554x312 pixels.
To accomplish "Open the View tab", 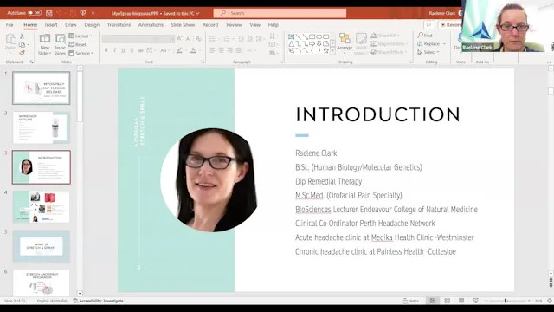I will (x=254, y=25).
